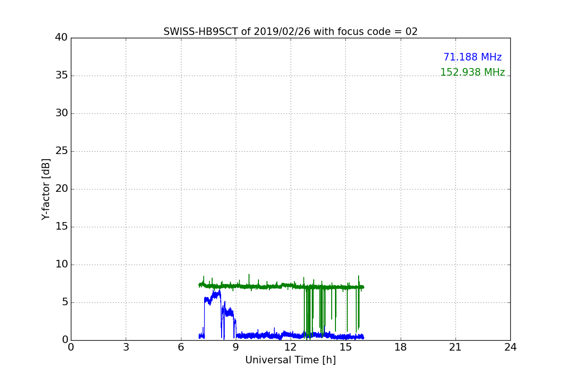This screenshot has width=567, height=378.
Task: Click x-axis tick label 24
Action: [x=510, y=347]
